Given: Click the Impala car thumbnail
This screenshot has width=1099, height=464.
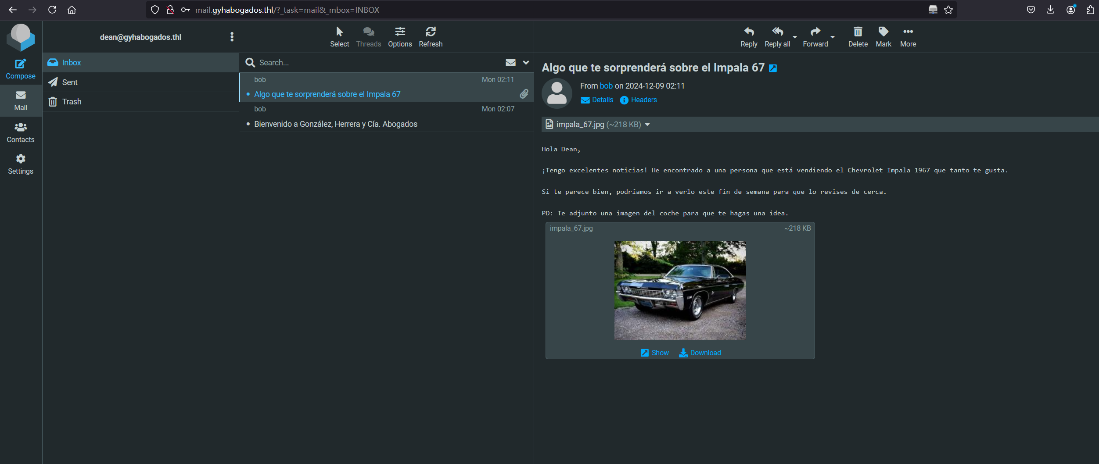Looking at the screenshot, I should [680, 290].
